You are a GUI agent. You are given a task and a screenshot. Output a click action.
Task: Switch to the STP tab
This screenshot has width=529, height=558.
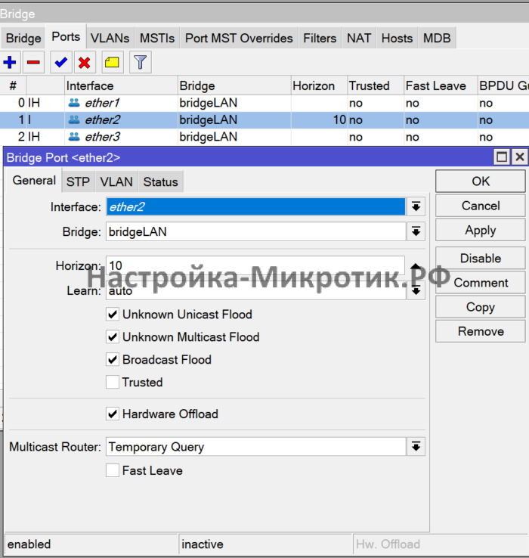78,181
